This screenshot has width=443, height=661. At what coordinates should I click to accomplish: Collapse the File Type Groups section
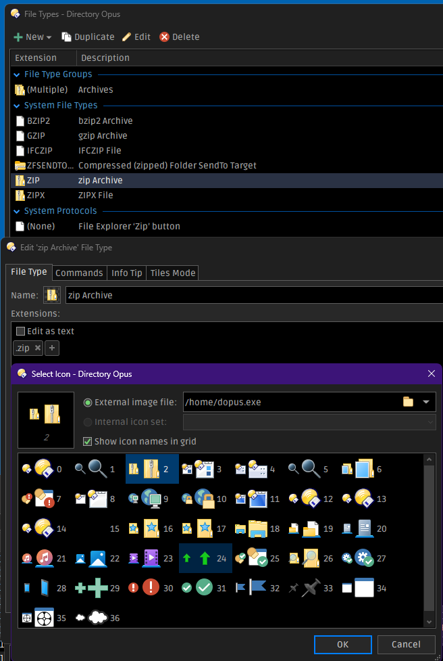click(x=17, y=74)
